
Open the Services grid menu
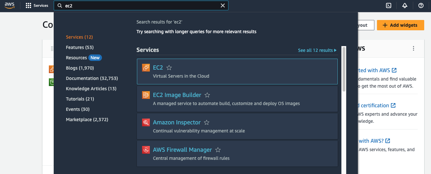tap(37, 5)
